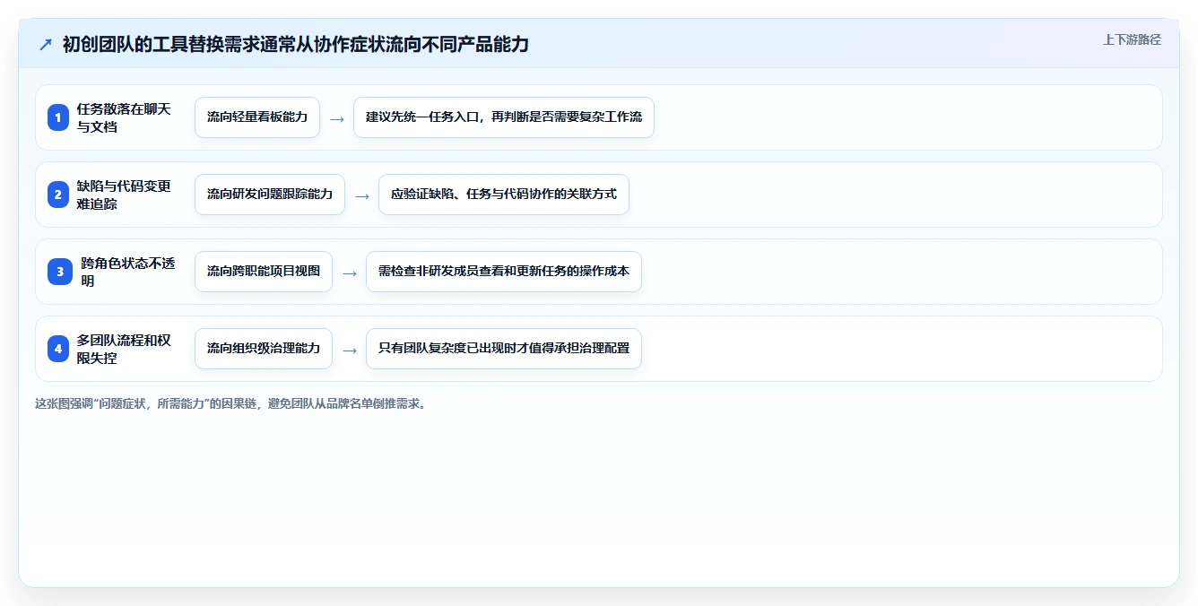Click the title 初创团队的工具替换需求通常从协作症状流向不同产品能力
The height and width of the screenshot is (606, 1198).
[x=296, y=44]
